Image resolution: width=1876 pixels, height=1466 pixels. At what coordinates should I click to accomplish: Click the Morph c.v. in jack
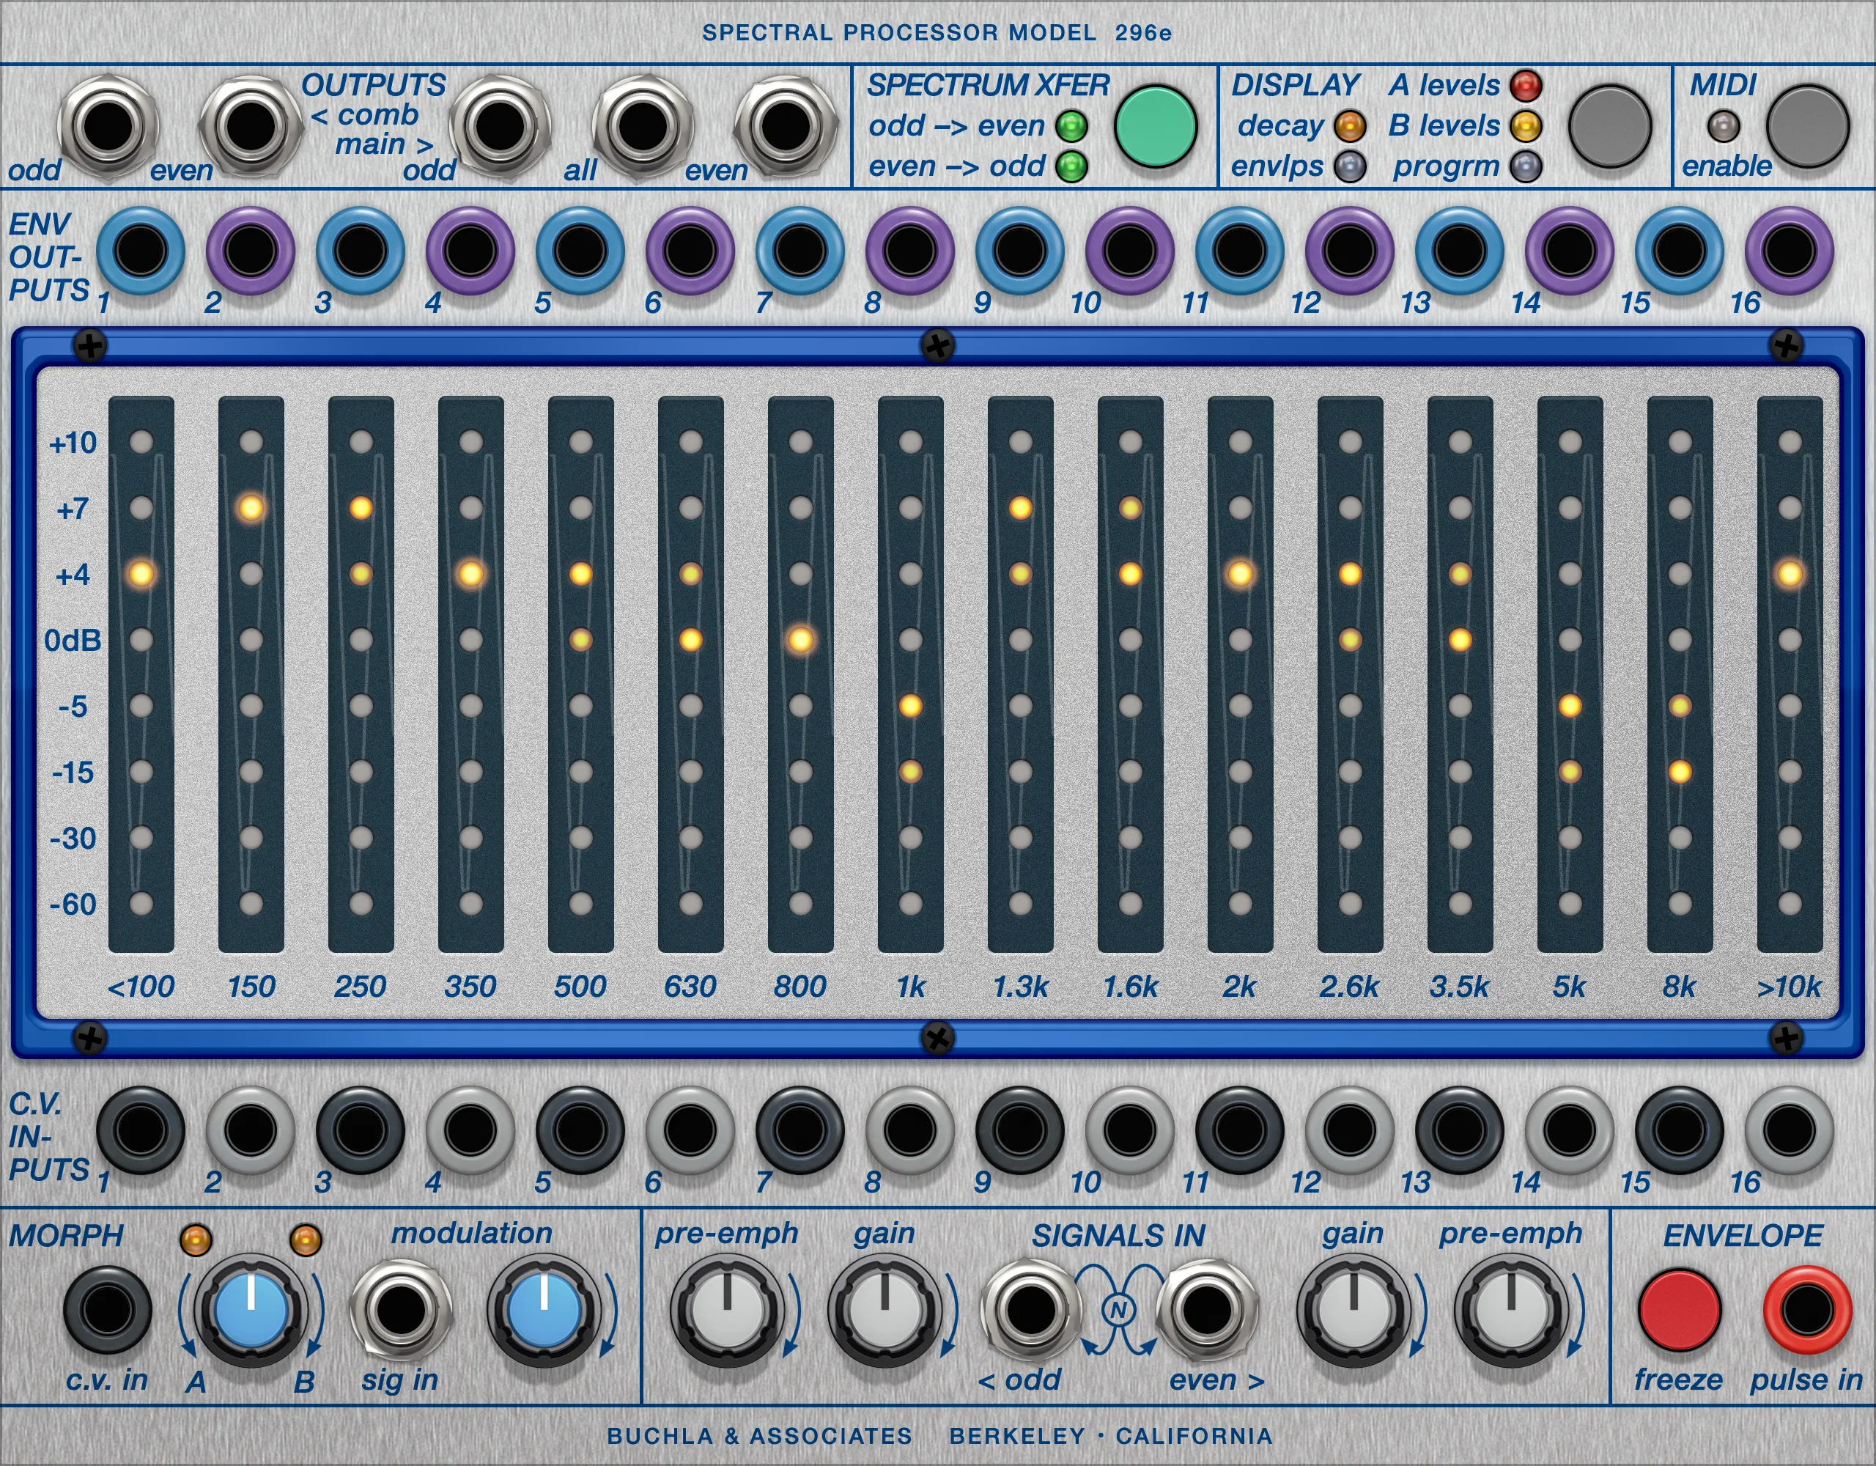pos(108,1311)
